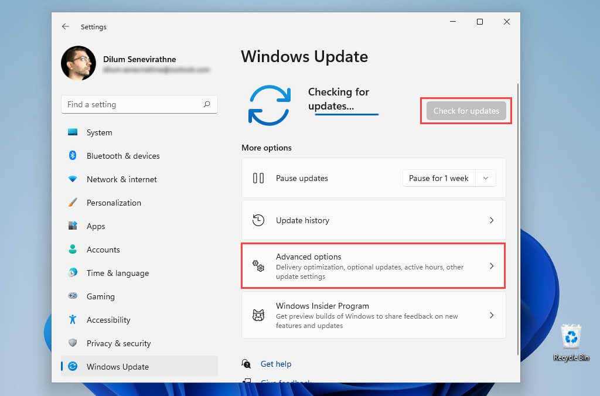This screenshot has width=600, height=396.
Task: Click the Bluetooth icon in sidebar
Action: tap(73, 155)
